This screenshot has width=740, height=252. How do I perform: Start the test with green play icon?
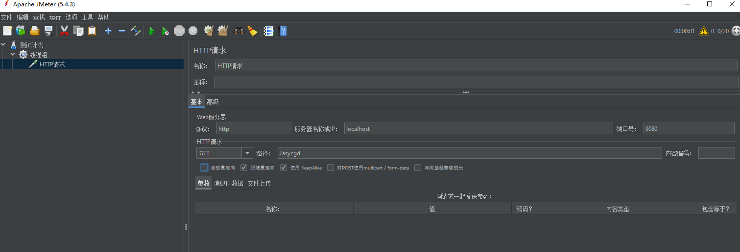152,31
